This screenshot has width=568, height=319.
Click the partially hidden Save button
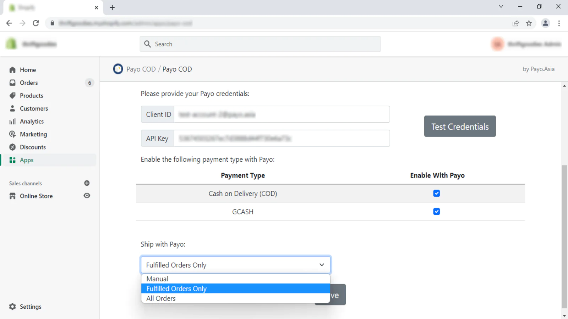pyautogui.click(x=338, y=295)
